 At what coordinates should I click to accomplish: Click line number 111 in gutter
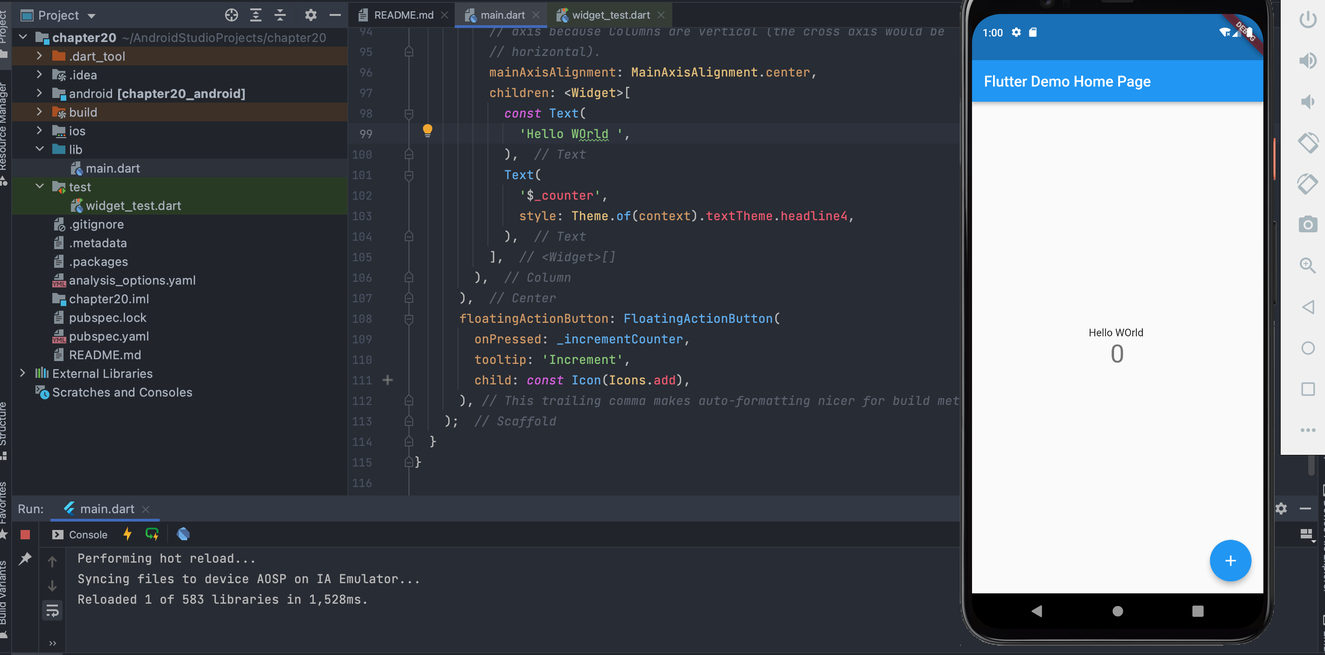362,381
